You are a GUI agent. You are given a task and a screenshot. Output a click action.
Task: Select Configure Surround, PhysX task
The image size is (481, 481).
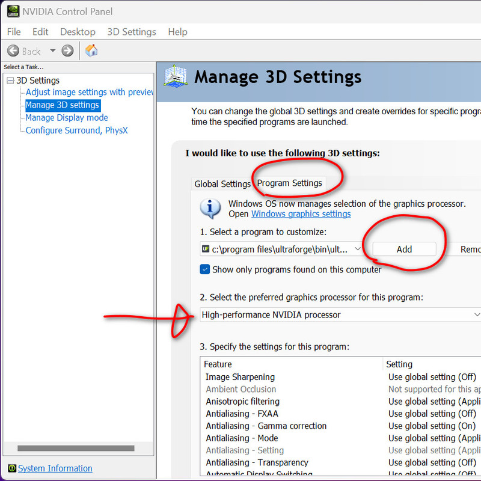(x=76, y=130)
